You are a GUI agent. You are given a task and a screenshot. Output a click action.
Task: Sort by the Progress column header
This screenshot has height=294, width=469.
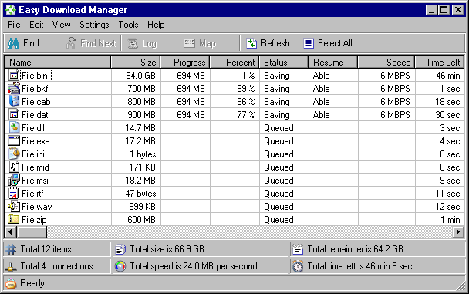185,63
